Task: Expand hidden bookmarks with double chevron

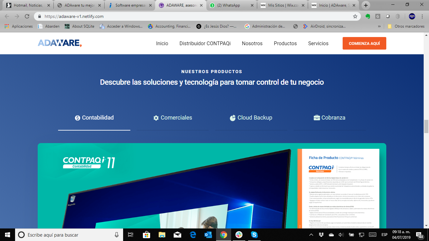Action: (x=379, y=26)
